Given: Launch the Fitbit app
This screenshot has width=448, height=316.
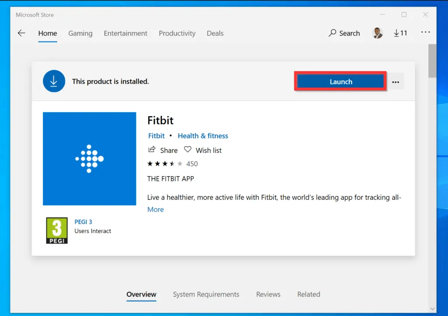Looking at the screenshot, I should click(x=340, y=82).
